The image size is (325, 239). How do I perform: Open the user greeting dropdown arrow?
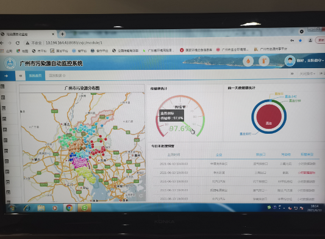(x=323, y=61)
